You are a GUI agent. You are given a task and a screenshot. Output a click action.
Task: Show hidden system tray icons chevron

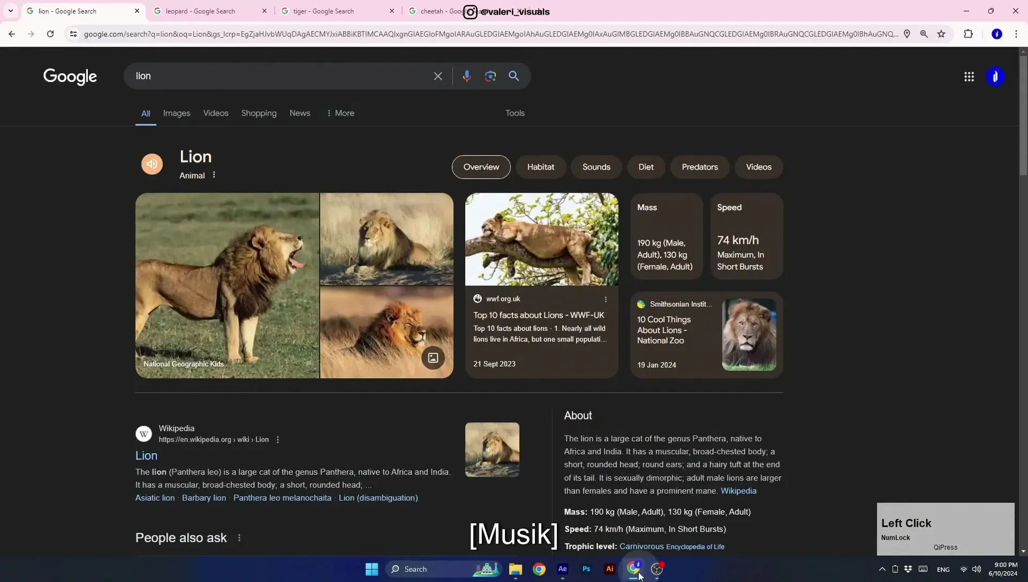[882, 569]
